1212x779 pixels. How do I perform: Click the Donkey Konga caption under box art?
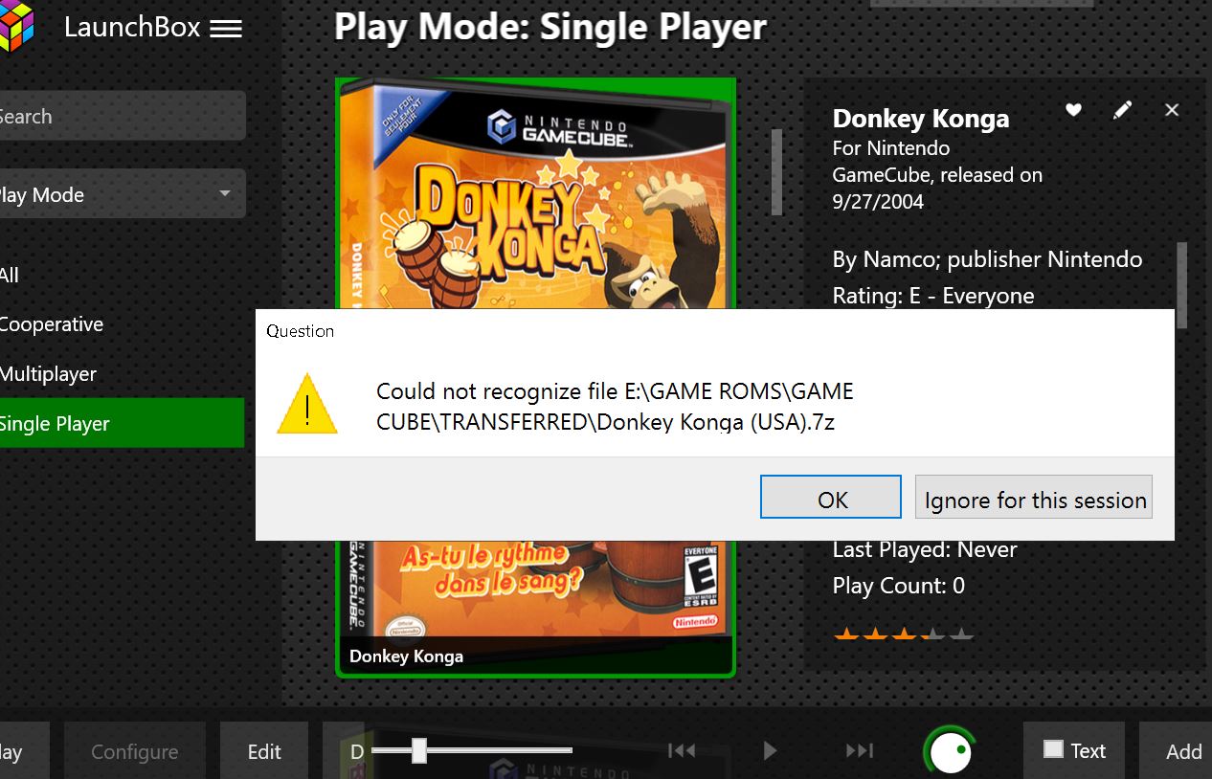[406, 656]
